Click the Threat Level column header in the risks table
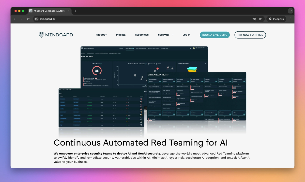305x182 pixels. click(x=129, y=96)
